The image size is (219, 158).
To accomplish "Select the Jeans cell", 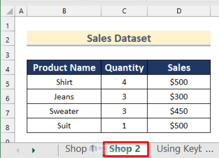I will point(64,97).
